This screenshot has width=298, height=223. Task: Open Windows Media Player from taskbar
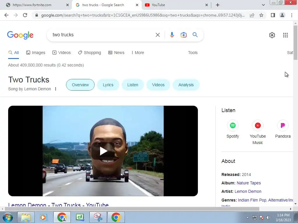(x=43, y=217)
